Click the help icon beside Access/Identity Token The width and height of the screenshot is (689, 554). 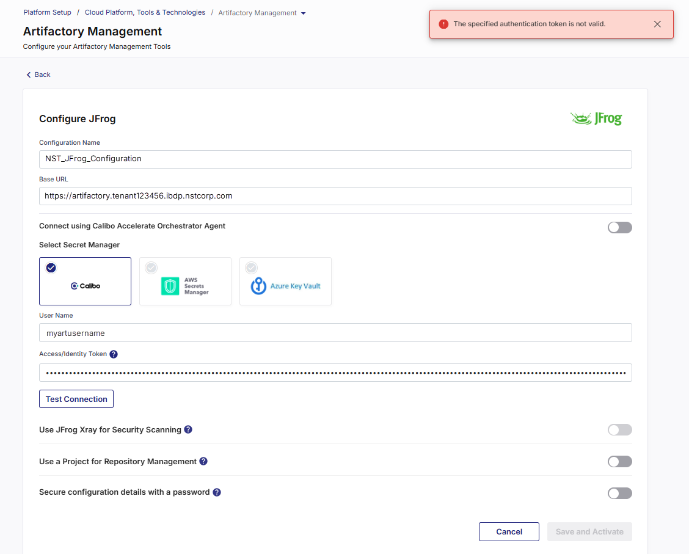click(114, 354)
